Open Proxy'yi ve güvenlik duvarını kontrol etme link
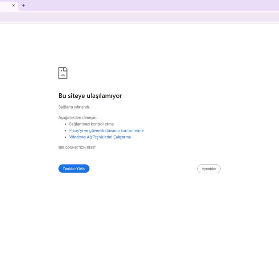The image size is (279, 279). pos(106,130)
